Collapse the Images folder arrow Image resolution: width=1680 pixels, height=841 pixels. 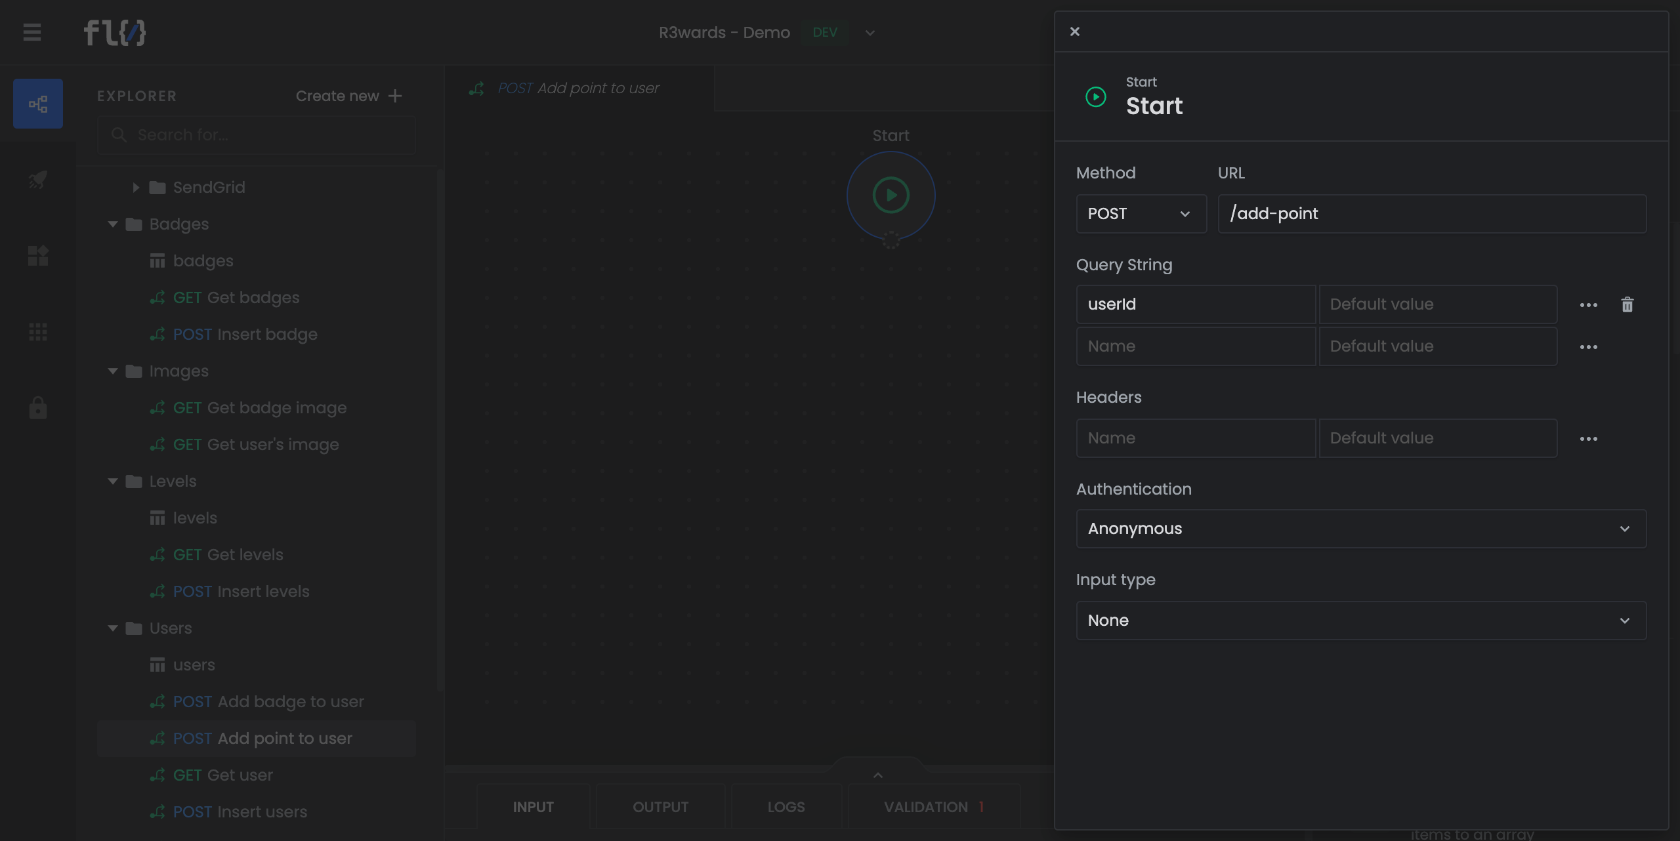tap(113, 371)
